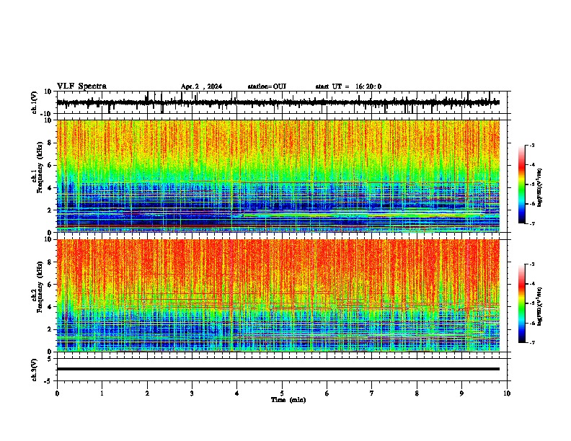Click the "Time (min)" axis title
571x441 pixels.
coord(288,400)
